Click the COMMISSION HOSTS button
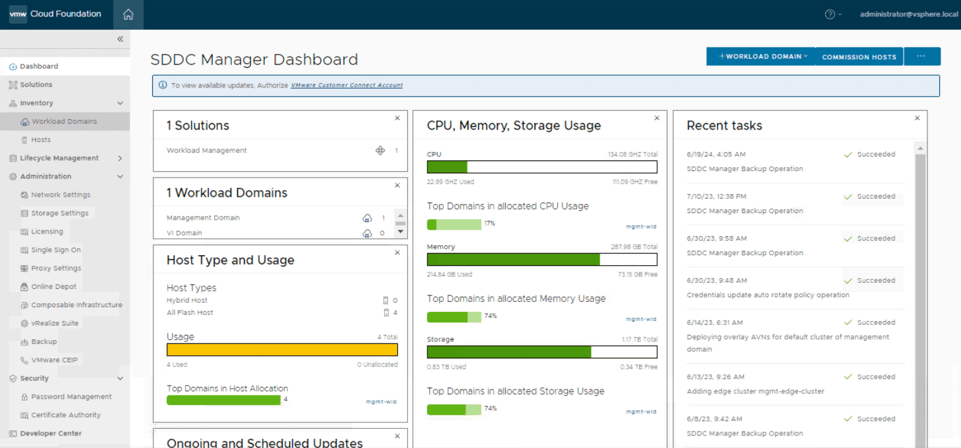The height and width of the screenshot is (448, 961). pos(859,57)
